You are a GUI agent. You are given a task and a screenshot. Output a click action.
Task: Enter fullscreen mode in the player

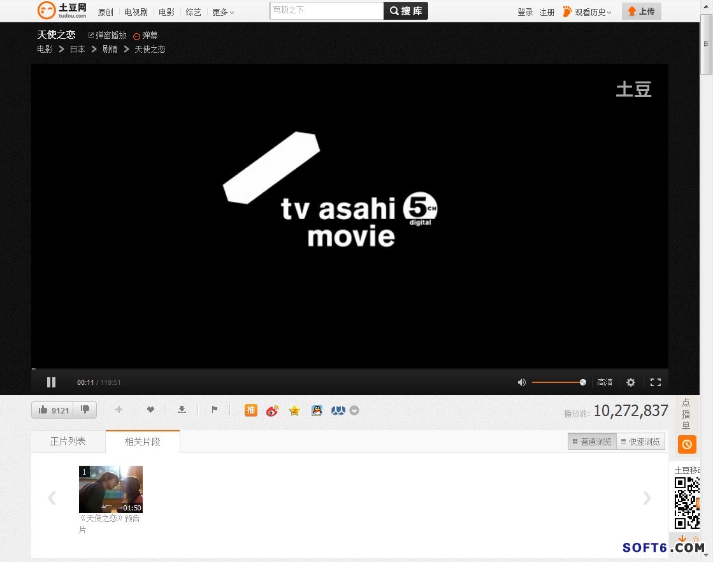click(655, 382)
